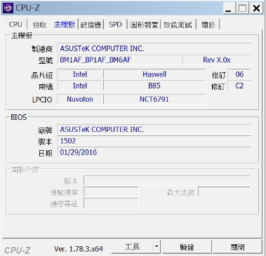Screen dimensions: 266x256
Task: Minimize the CPU-Z window
Action: pyautogui.click(x=229, y=8)
